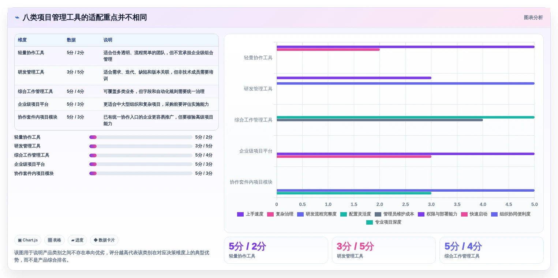Click the 综合工作管理工具 progress bar

pos(141,155)
